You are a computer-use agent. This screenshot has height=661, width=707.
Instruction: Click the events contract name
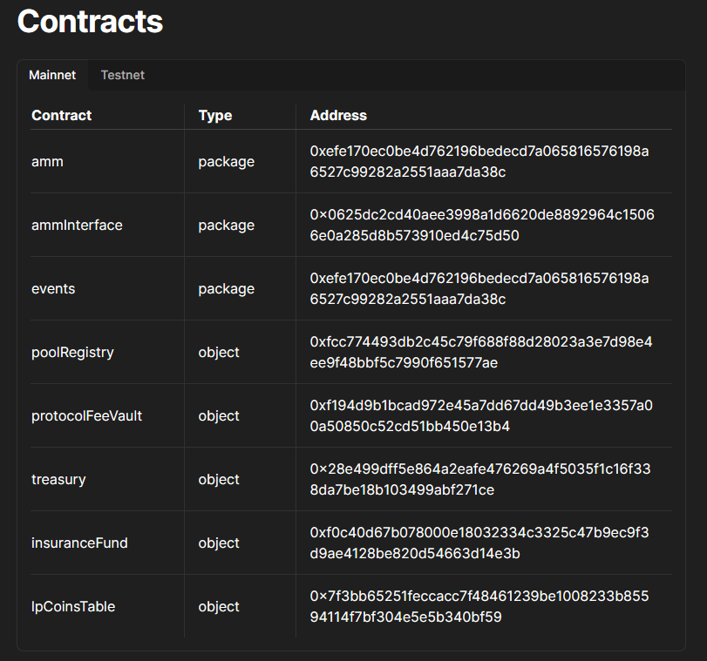(x=53, y=288)
